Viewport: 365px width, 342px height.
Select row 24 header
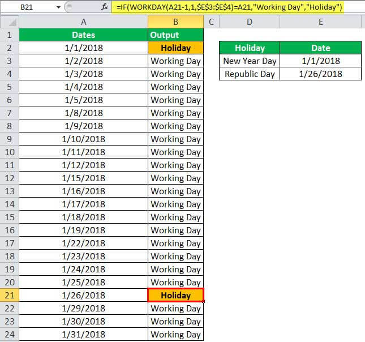(x=9, y=334)
